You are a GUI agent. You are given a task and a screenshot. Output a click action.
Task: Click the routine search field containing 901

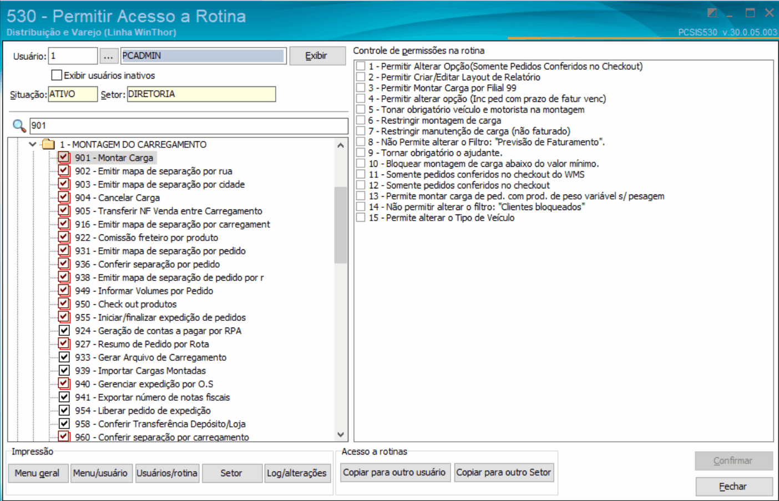click(189, 126)
